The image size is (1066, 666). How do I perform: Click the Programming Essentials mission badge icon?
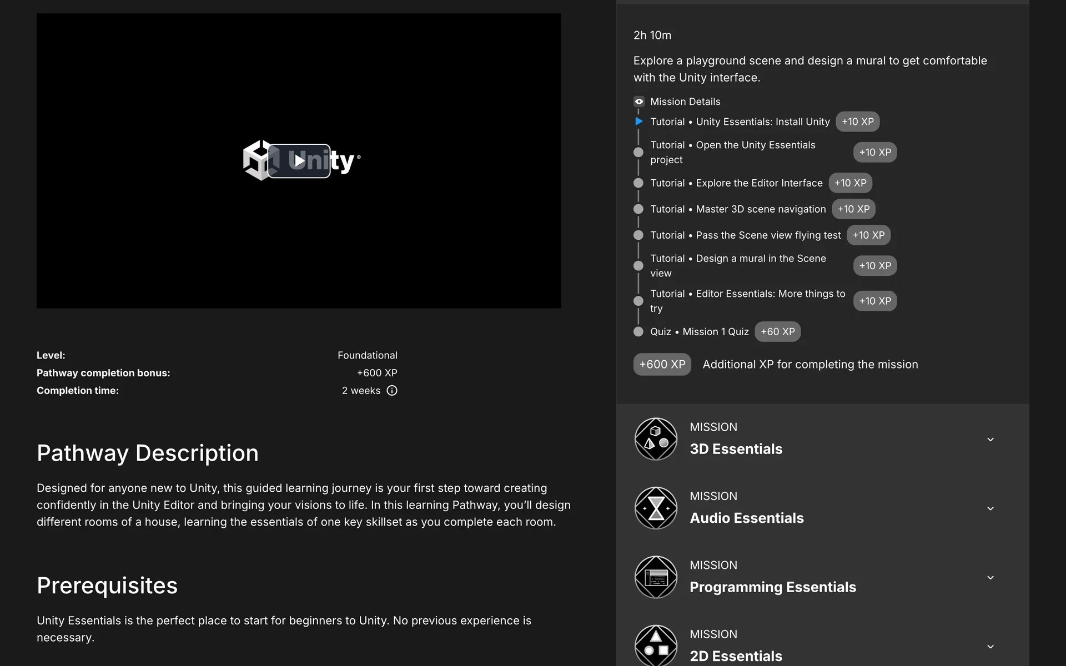(656, 577)
